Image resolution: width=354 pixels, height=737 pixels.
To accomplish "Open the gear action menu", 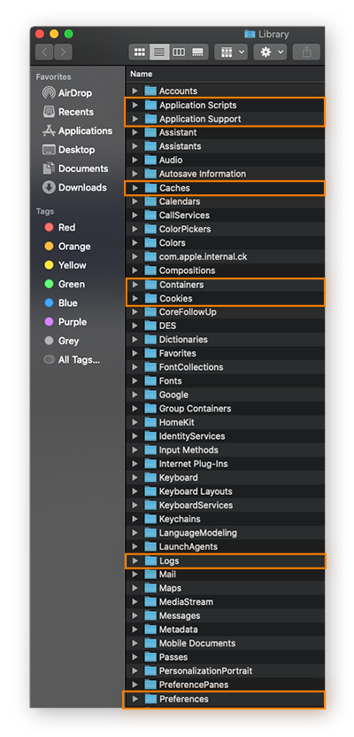I will 270,51.
